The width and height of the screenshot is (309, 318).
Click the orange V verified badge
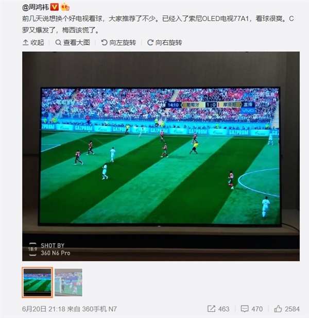pos(54,7)
